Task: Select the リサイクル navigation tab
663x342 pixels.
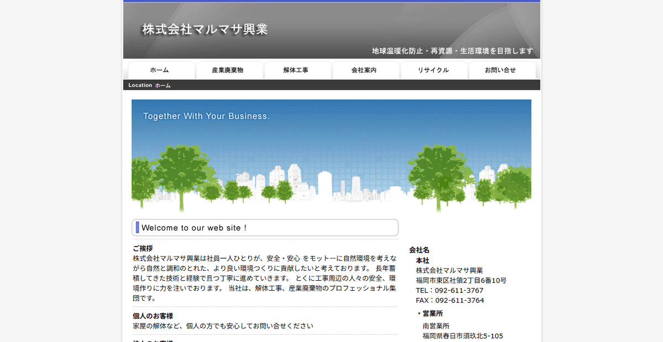Action: (x=434, y=70)
